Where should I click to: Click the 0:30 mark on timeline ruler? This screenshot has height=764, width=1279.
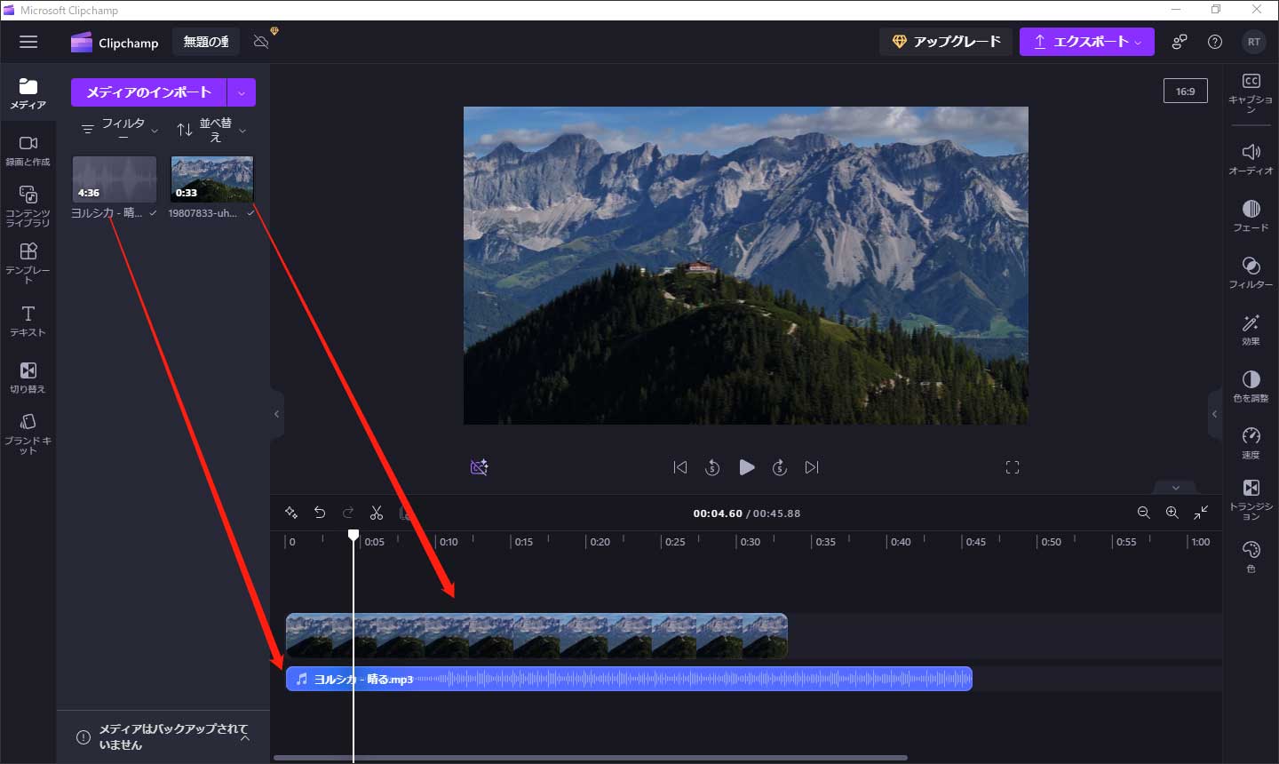[x=751, y=542]
